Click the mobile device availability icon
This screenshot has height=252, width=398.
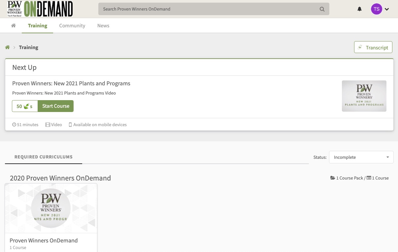70,125
